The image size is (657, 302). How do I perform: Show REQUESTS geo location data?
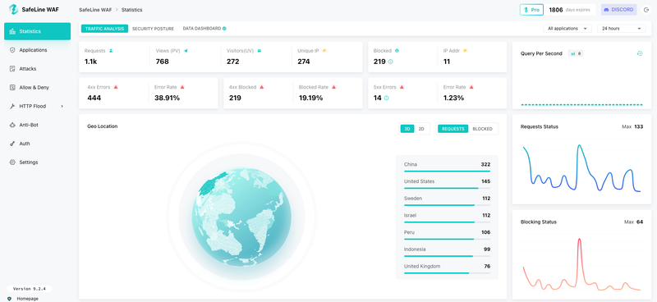pos(453,129)
